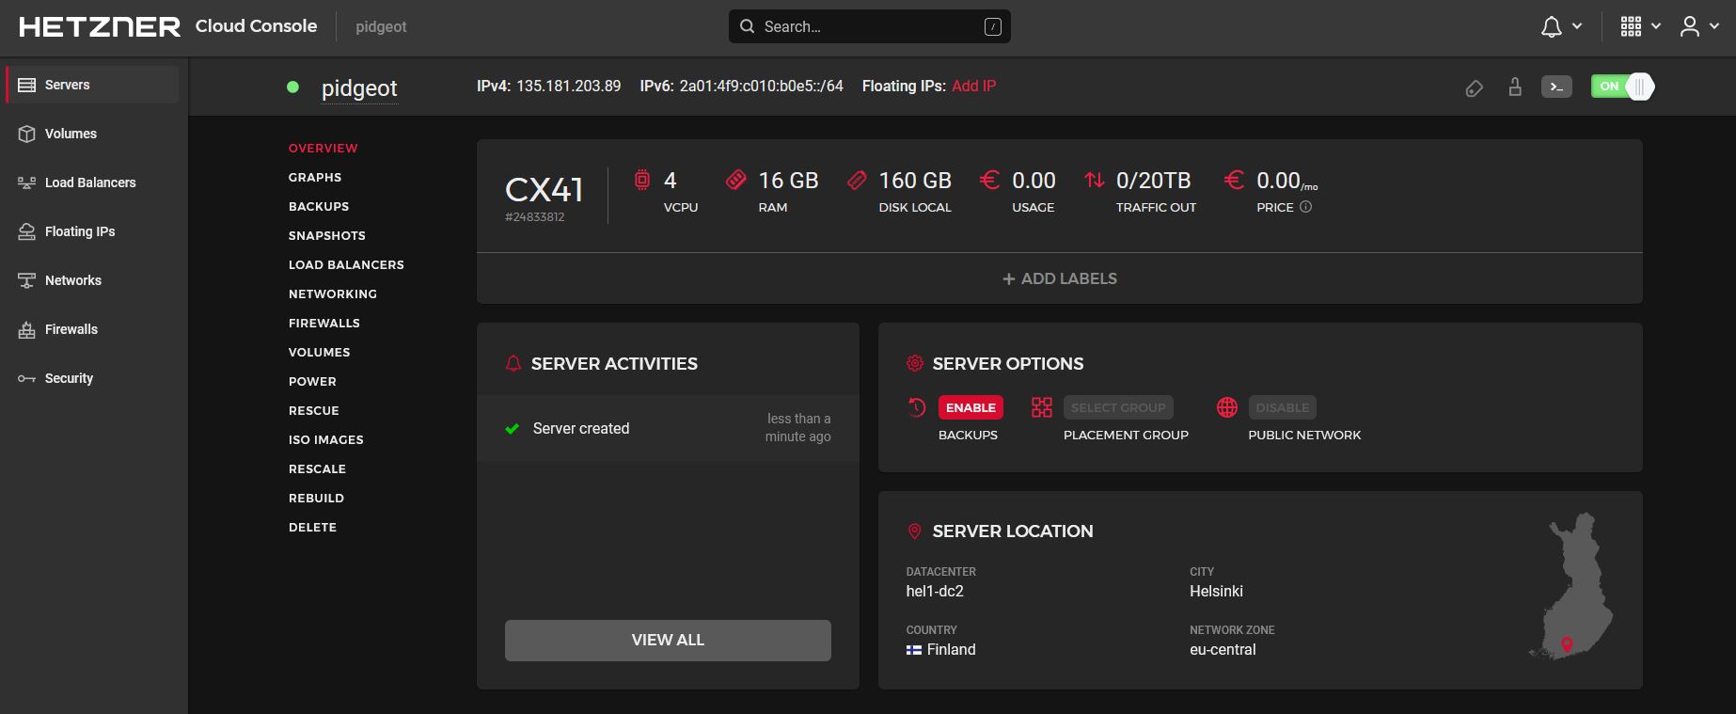Viewport: 1736px width, 714px height.
Task: Click the search slash shortcut badge
Action: (x=993, y=26)
